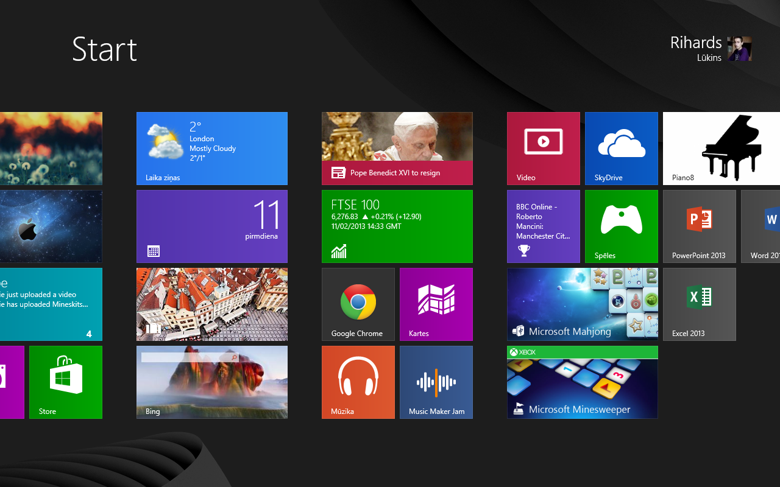Click the 'Pope Benedict XVI to resign' headline
This screenshot has height=487, width=780.
coord(395,173)
